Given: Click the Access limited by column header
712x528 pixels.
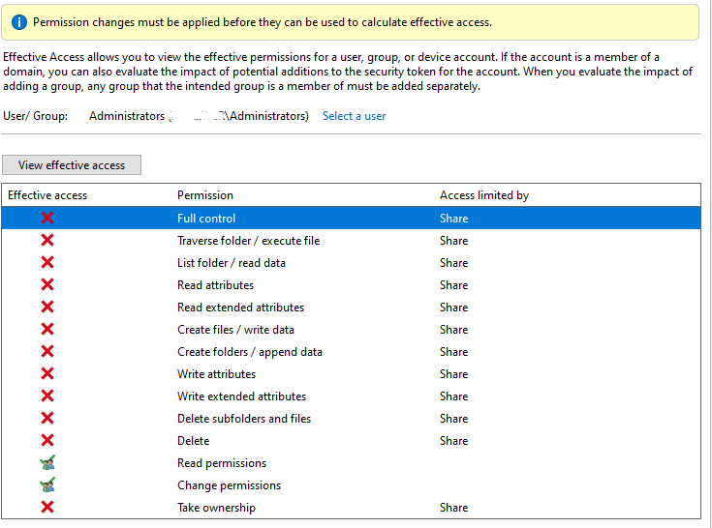Looking at the screenshot, I should pyautogui.click(x=484, y=195).
